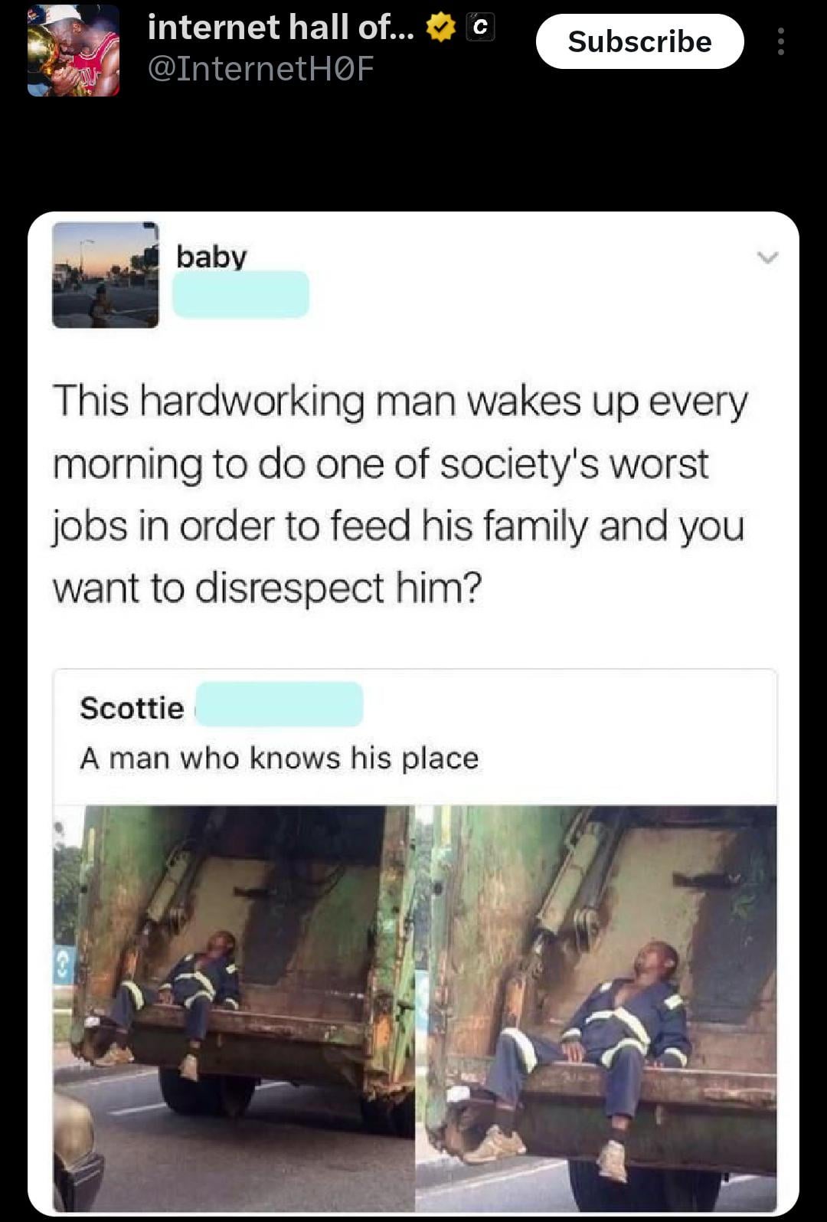This screenshot has width=827, height=1222.
Task: Open the @InternetH0F handle link
Action: pyautogui.click(x=260, y=69)
